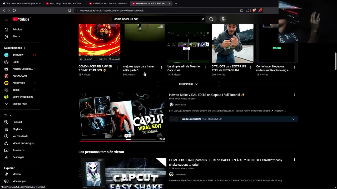Viewport: 337px width, 189px height.
Task: Open the YouTube hamburger guide menu
Action: pos(6,19)
